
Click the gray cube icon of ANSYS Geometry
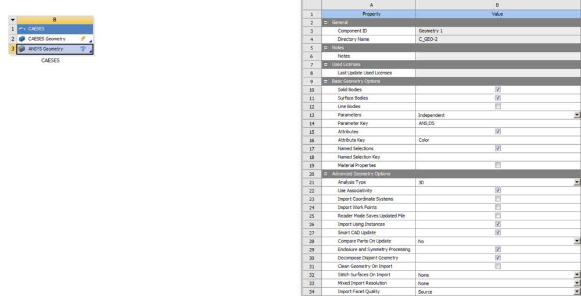(22, 49)
